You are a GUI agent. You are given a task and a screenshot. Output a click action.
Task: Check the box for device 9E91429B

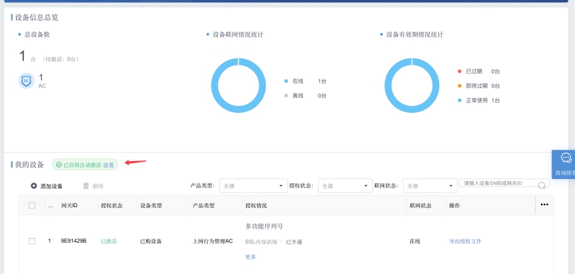pos(31,241)
